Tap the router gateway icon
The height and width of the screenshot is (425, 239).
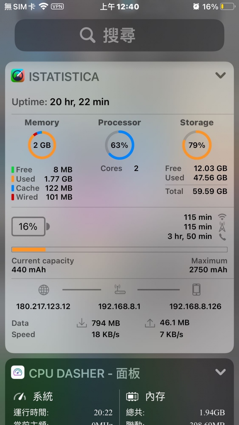point(119,289)
